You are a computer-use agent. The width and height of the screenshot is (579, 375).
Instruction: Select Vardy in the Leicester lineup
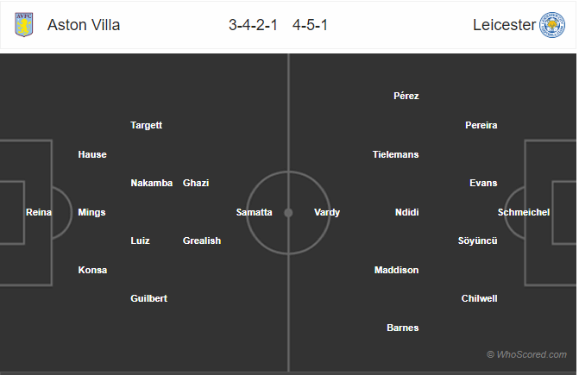pos(327,212)
